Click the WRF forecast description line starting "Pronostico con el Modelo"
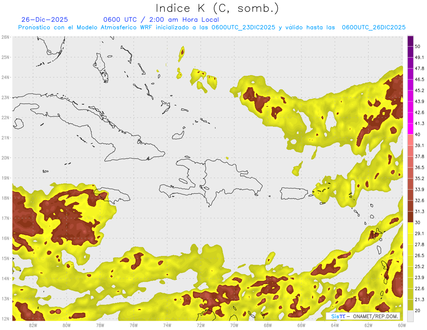The width and height of the screenshot is (427, 330). tap(212, 27)
